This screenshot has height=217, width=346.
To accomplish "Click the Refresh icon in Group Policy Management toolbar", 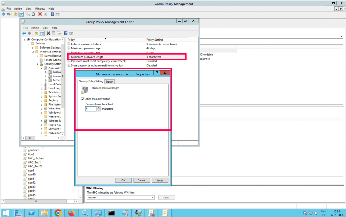I will (x=45, y=14).
